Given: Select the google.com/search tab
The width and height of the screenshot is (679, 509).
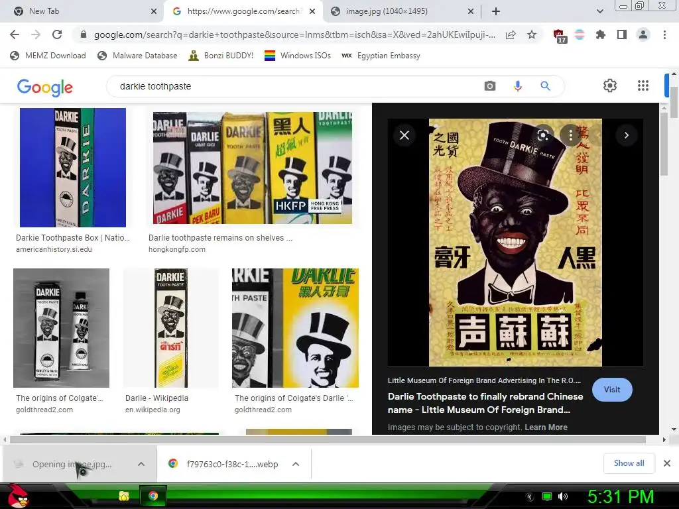Looking at the screenshot, I should [x=244, y=11].
